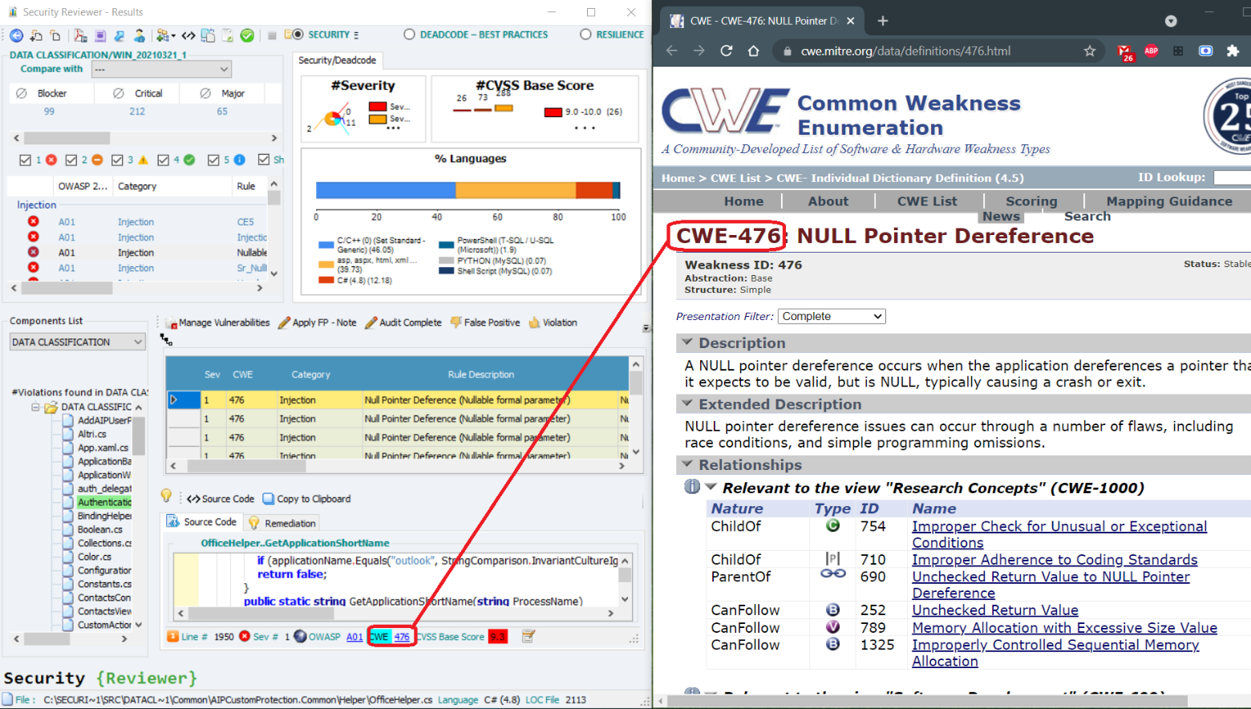Viewport: 1251px width, 709px height.
Task: Open the Presentation Filter Complete dropdown
Action: click(x=832, y=316)
